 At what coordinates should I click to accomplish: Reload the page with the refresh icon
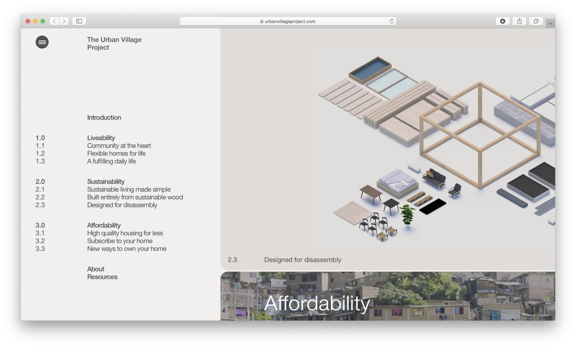[x=391, y=21]
